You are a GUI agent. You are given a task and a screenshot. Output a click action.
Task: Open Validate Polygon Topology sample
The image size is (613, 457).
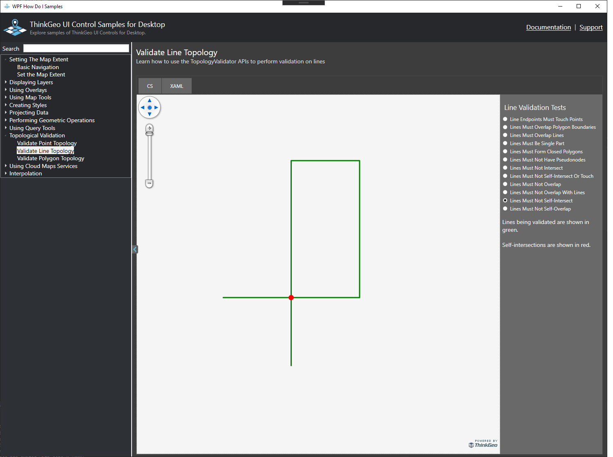[51, 158]
